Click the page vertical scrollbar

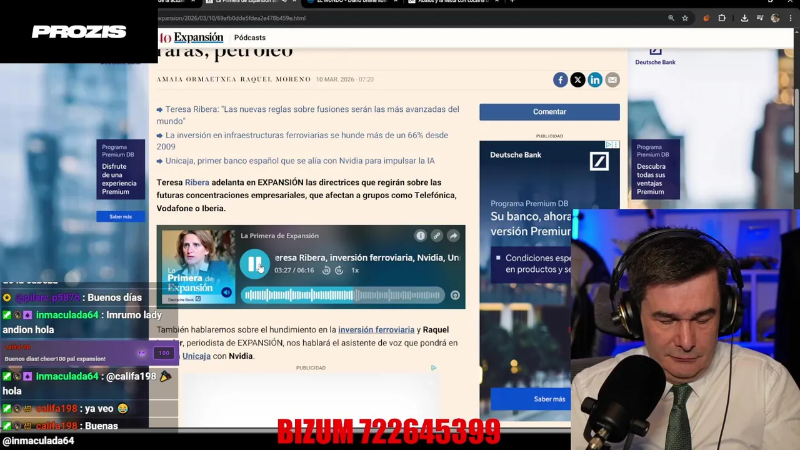(797, 131)
